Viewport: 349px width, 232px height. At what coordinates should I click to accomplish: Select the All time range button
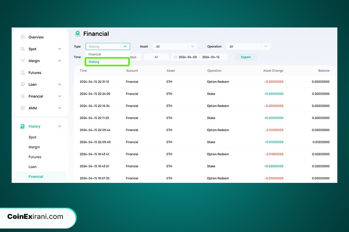click(156, 57)
